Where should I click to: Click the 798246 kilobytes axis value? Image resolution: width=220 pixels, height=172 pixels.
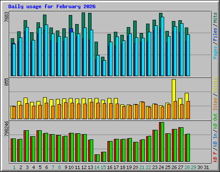point(6,129)
